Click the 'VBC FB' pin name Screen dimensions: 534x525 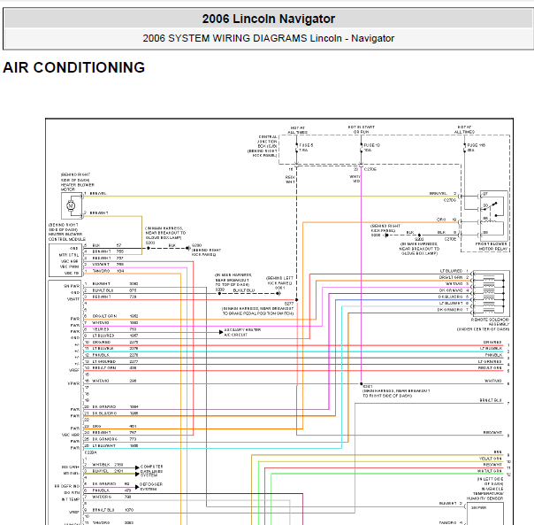[72, 273]
